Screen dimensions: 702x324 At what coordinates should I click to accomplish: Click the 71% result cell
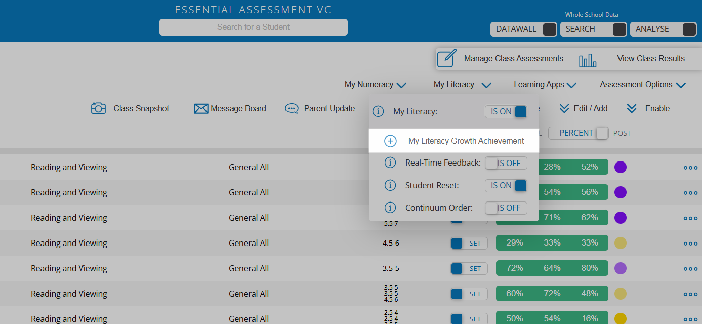point(552,218)
